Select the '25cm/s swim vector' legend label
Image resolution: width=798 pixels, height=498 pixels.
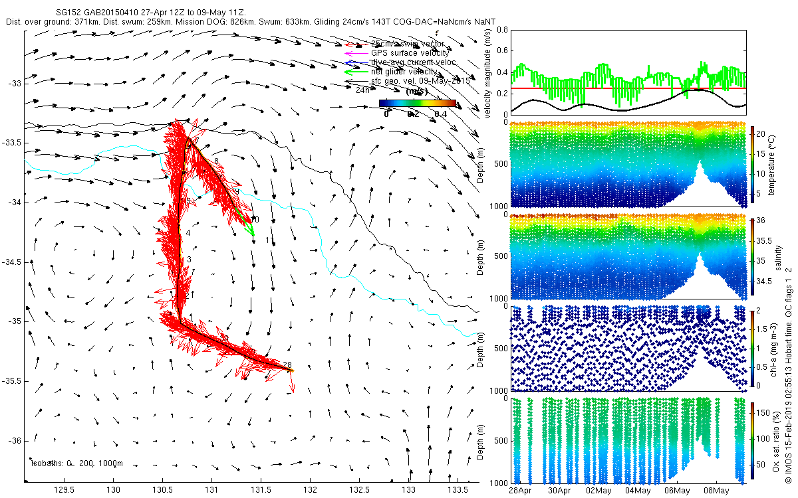408,44
